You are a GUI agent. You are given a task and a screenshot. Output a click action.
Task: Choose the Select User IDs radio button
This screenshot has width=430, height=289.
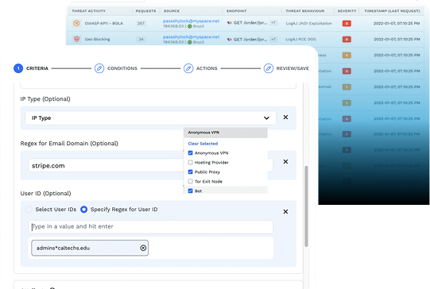click(x=29, y=210)
